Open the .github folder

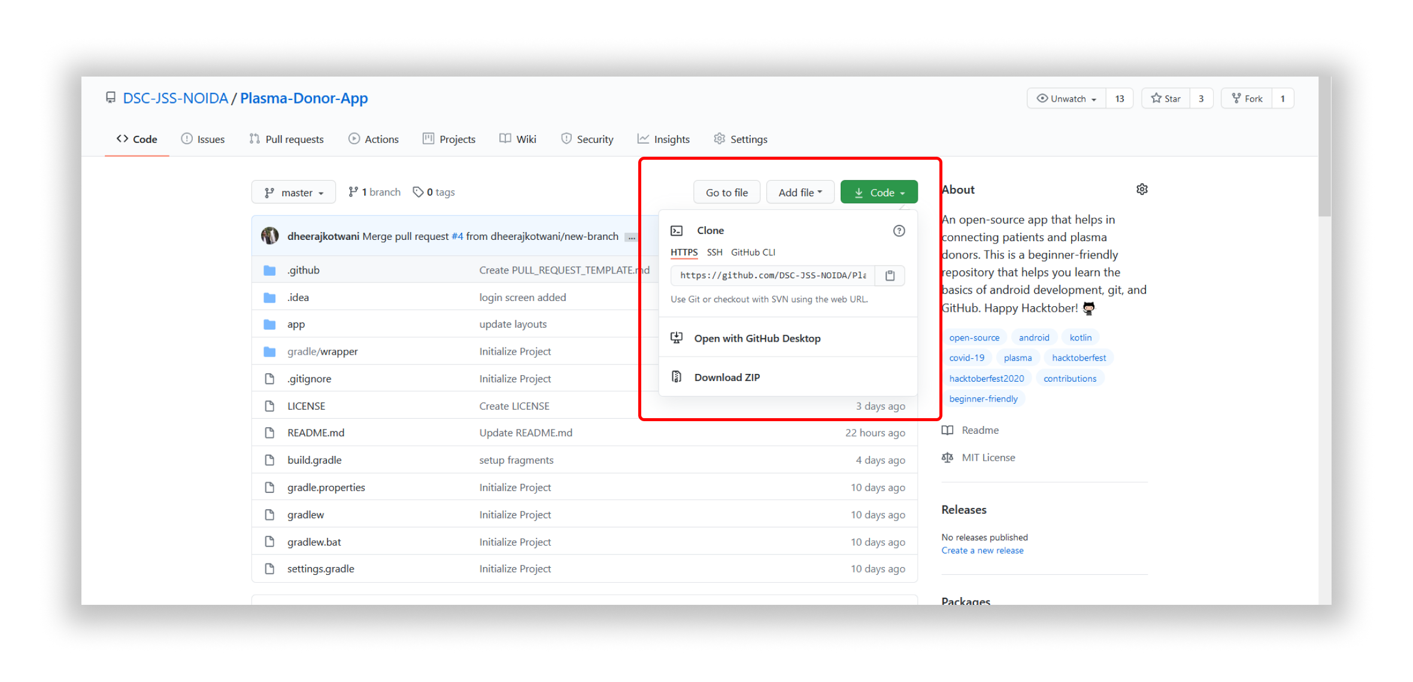pyautogui.click(x=304, y=270)
